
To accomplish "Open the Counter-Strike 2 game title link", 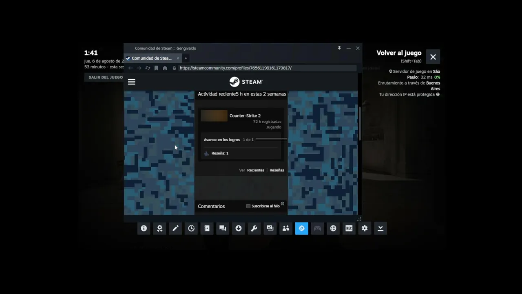I will pyautogui.click(x=245, y=116).
